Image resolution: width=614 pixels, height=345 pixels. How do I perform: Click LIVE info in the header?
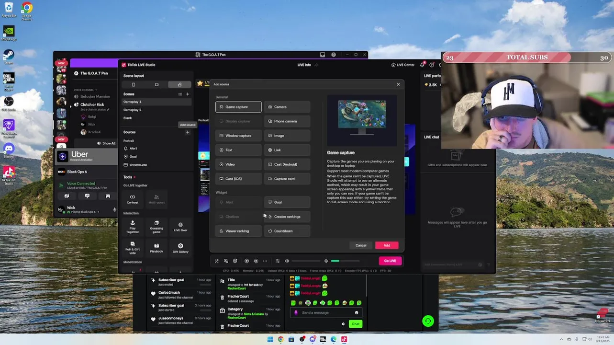pyautogui.click(x=304, y=65)
